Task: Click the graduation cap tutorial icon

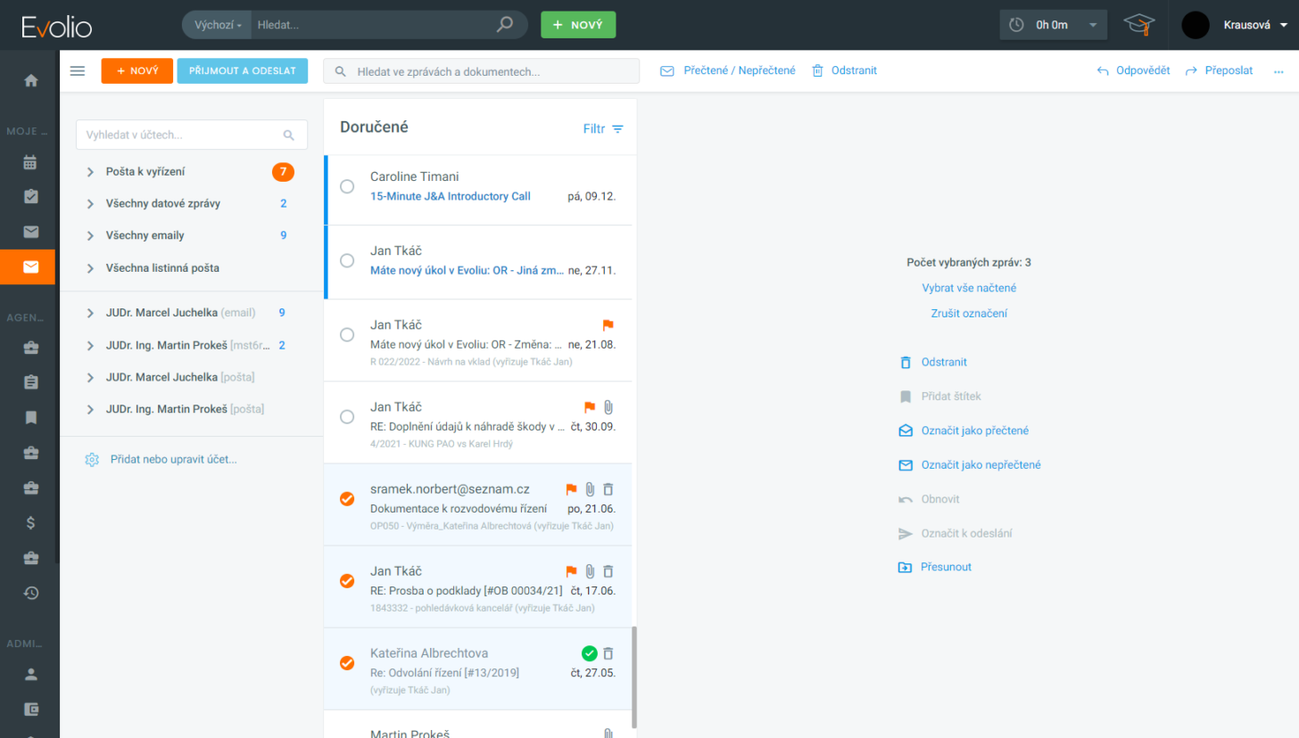Action: [x=1138, y=26]
